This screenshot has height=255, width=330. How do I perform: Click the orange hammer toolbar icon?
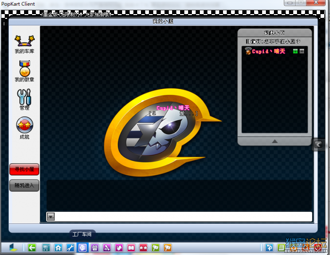click(x=167, y=248)
